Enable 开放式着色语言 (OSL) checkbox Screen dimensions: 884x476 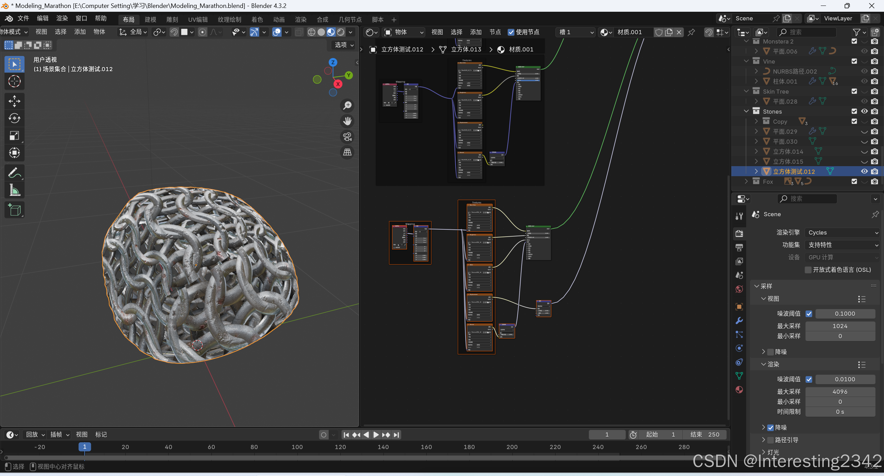coord(808,270)
